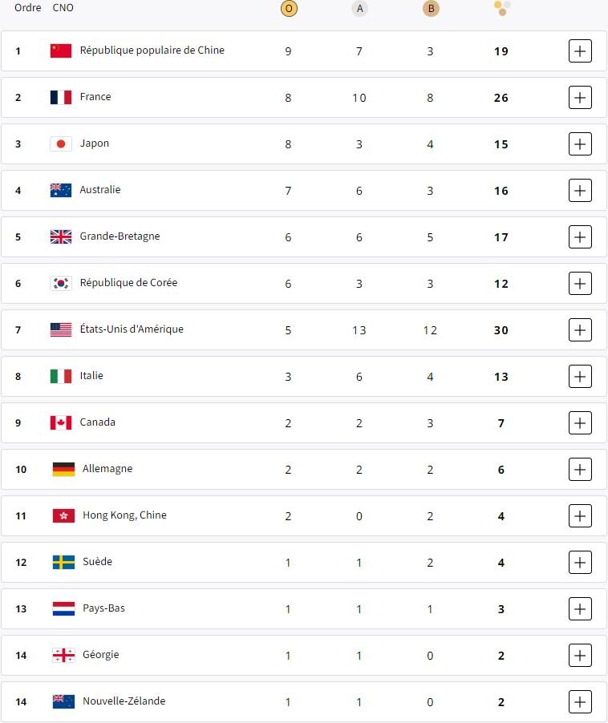
Task: Click the Hong Kong flag icon
Action: click(x=63, y=515)
